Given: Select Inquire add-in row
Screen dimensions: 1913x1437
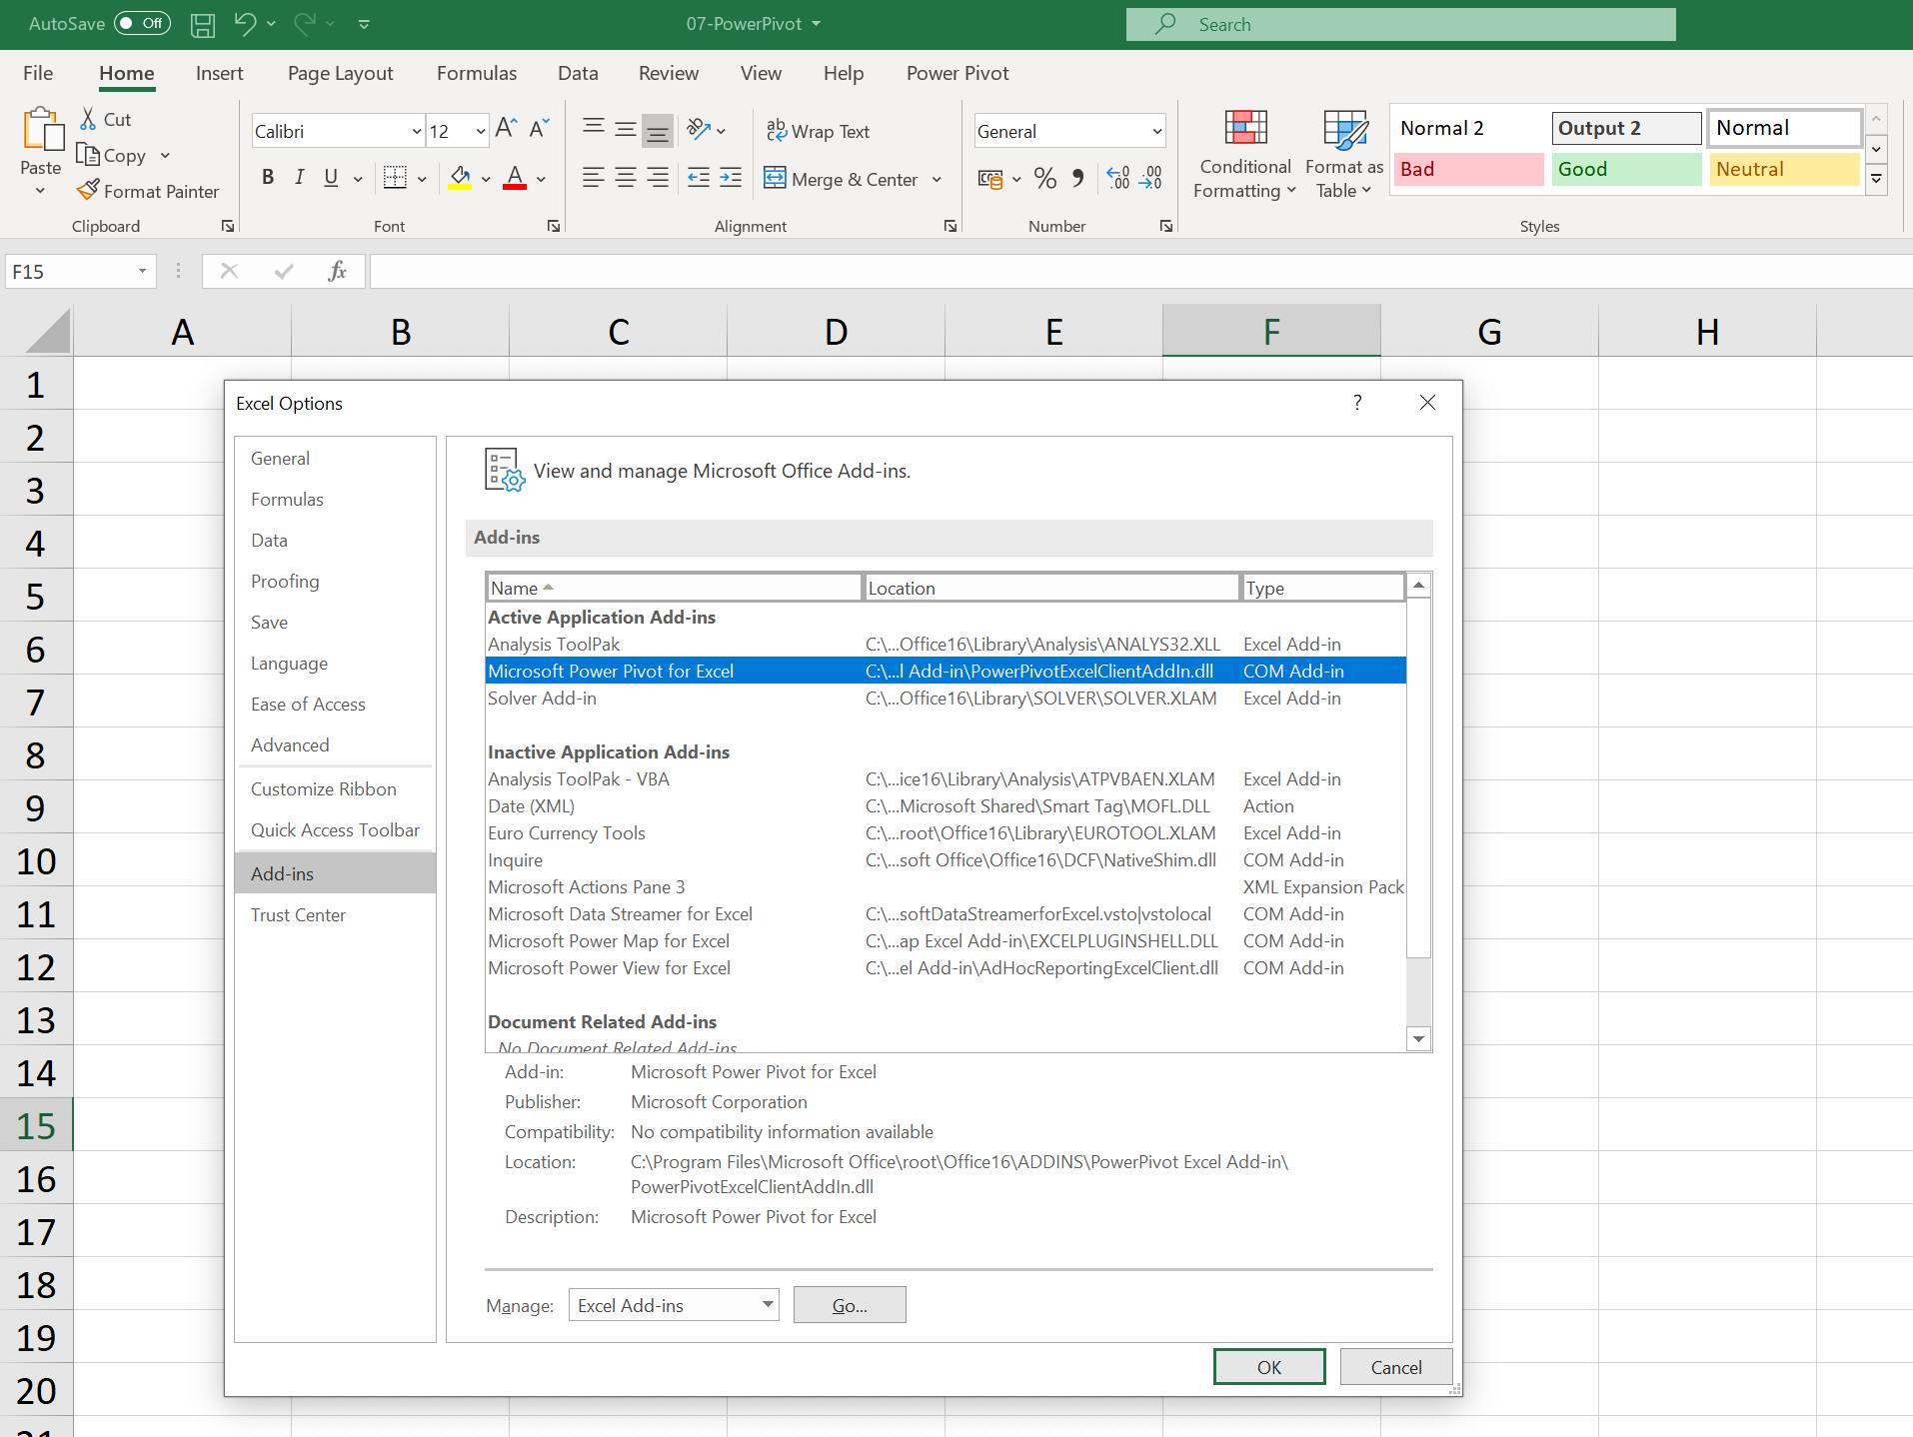Looking at the screenshot, I should (x=946, y=859).
